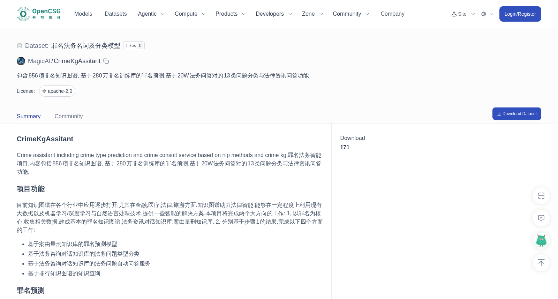Jump back to top with arrow icon

[541, 263]
